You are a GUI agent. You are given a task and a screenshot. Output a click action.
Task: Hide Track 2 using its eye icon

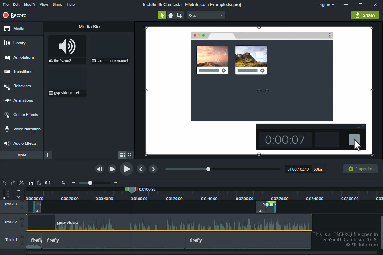coord(22,219)
